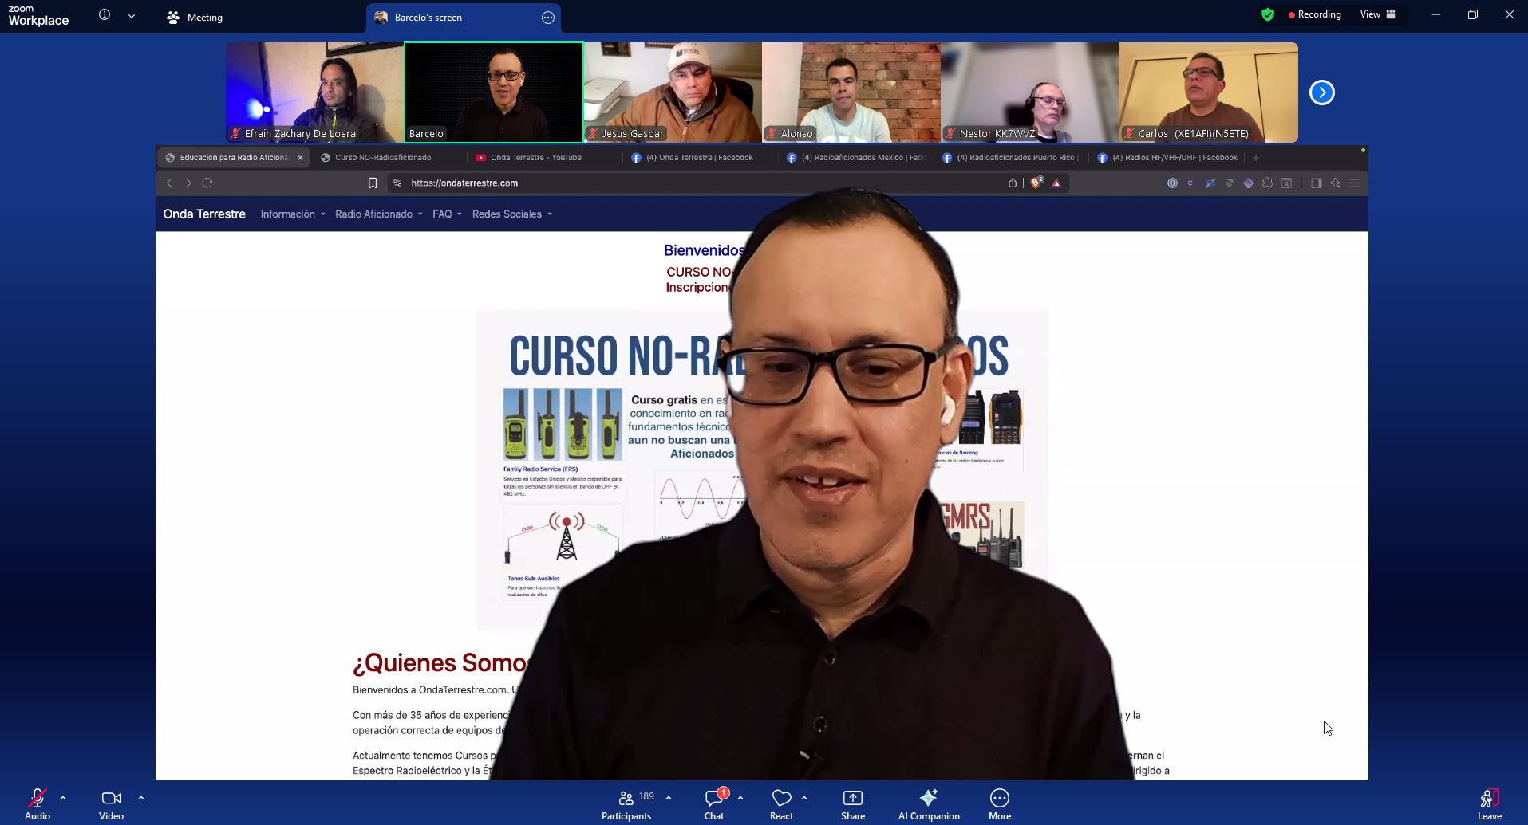The image size is (1528, 825).
Task: Select Alonso's video thumbnail
Action: click(x=851, y=92)
